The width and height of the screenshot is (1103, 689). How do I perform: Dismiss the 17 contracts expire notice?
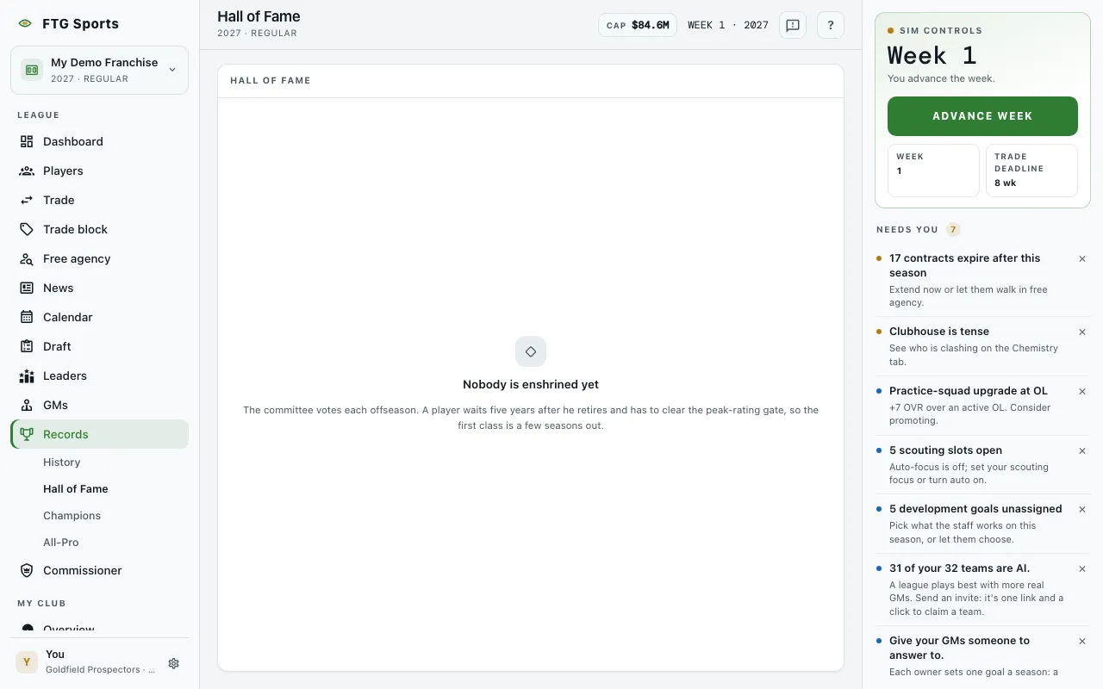coord(1082,258)
